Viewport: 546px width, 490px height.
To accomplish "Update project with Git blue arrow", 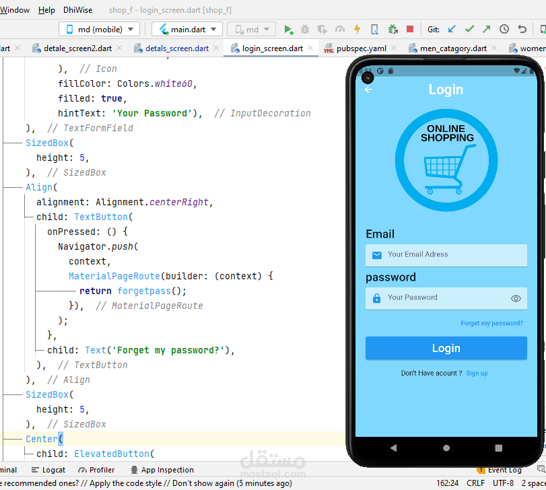I will pyautogui.click(x=452, y=29).
